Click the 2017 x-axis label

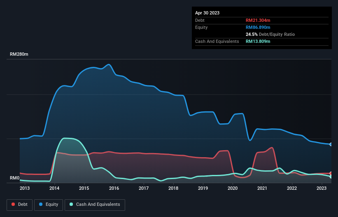coord(144,188)
